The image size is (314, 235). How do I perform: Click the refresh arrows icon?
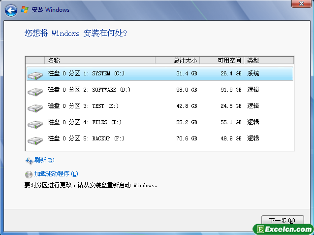point(29,161)
